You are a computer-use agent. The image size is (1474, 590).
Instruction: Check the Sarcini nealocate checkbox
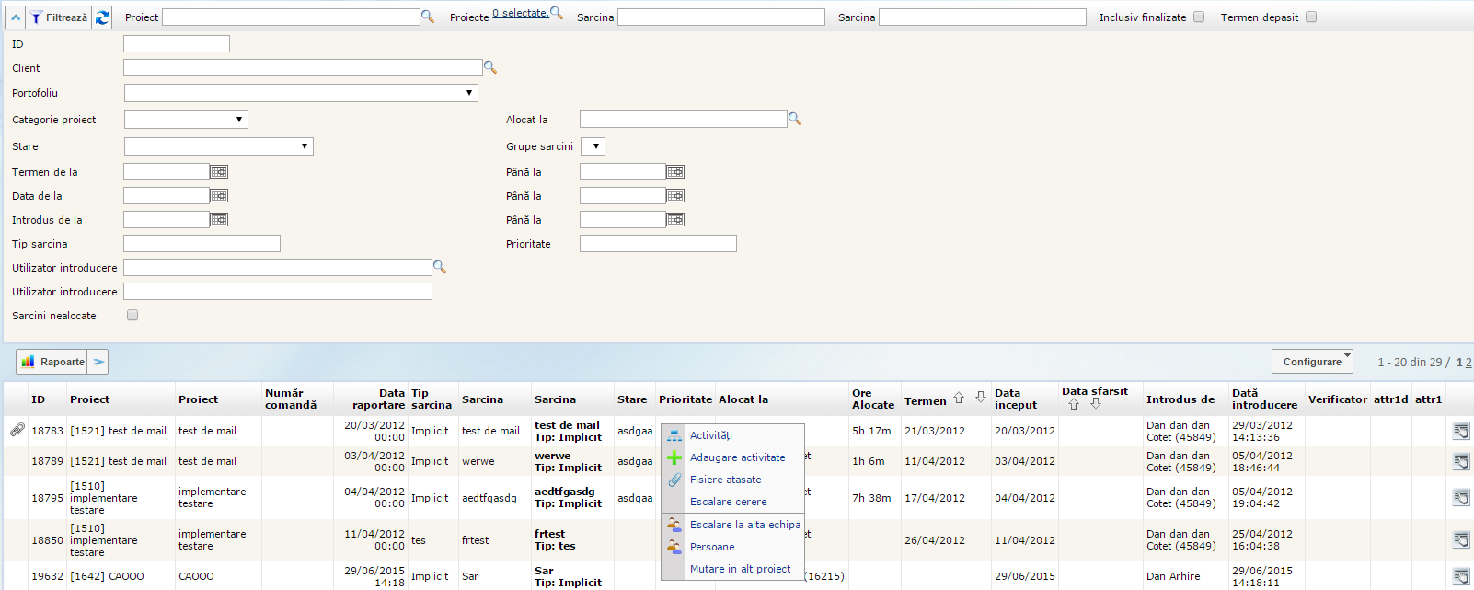(x=132, y=315)
